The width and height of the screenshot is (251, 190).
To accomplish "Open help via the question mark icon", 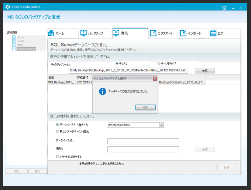I will [x=224, y=8].
